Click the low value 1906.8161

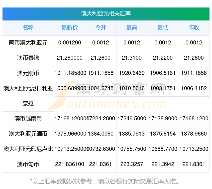[163, 73]
